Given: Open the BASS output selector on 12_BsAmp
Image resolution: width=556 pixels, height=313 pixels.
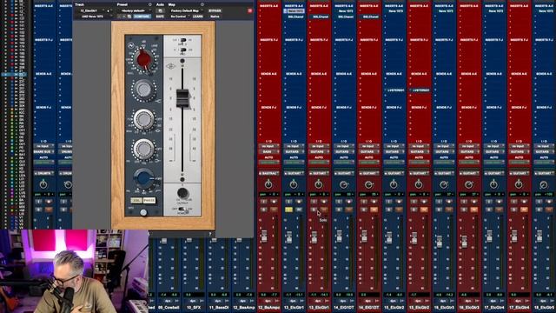Looking at the screenshot, I should (268, 151).
